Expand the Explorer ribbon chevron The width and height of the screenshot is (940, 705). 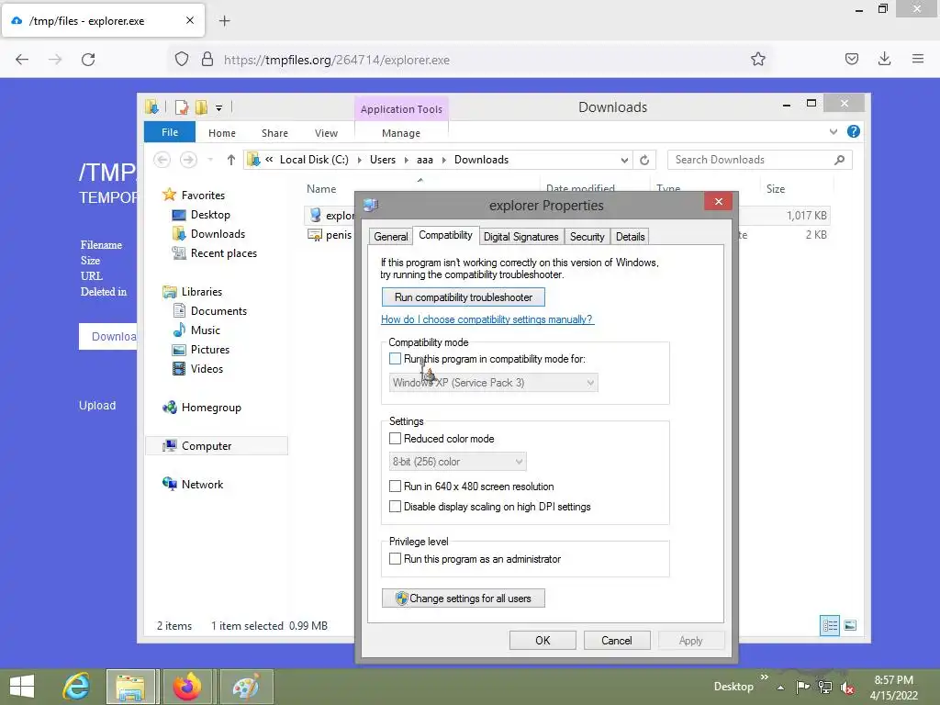(x=834, y=132)
